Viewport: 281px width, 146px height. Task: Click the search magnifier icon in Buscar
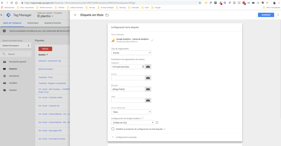click(4, 54)
